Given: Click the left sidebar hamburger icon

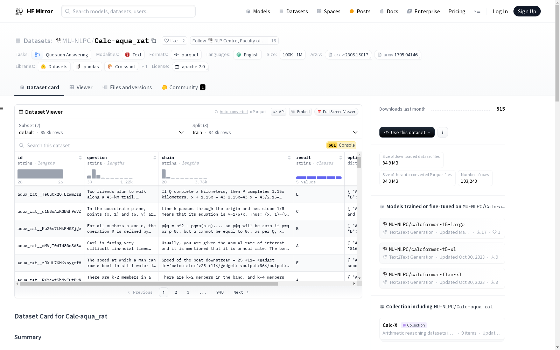Looking at the screenshot, I should click(x=1, y=108).
